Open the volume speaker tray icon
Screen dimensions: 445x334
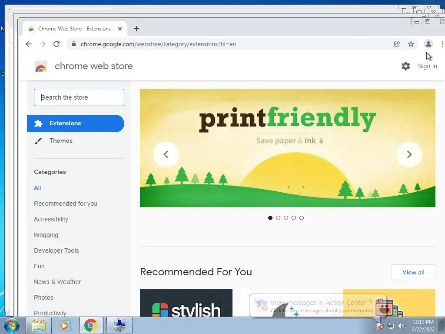(401, 326)
